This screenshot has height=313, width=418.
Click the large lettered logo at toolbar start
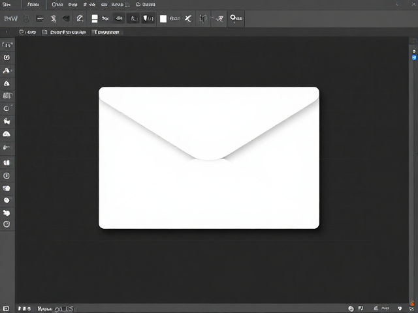pos(11,18)
